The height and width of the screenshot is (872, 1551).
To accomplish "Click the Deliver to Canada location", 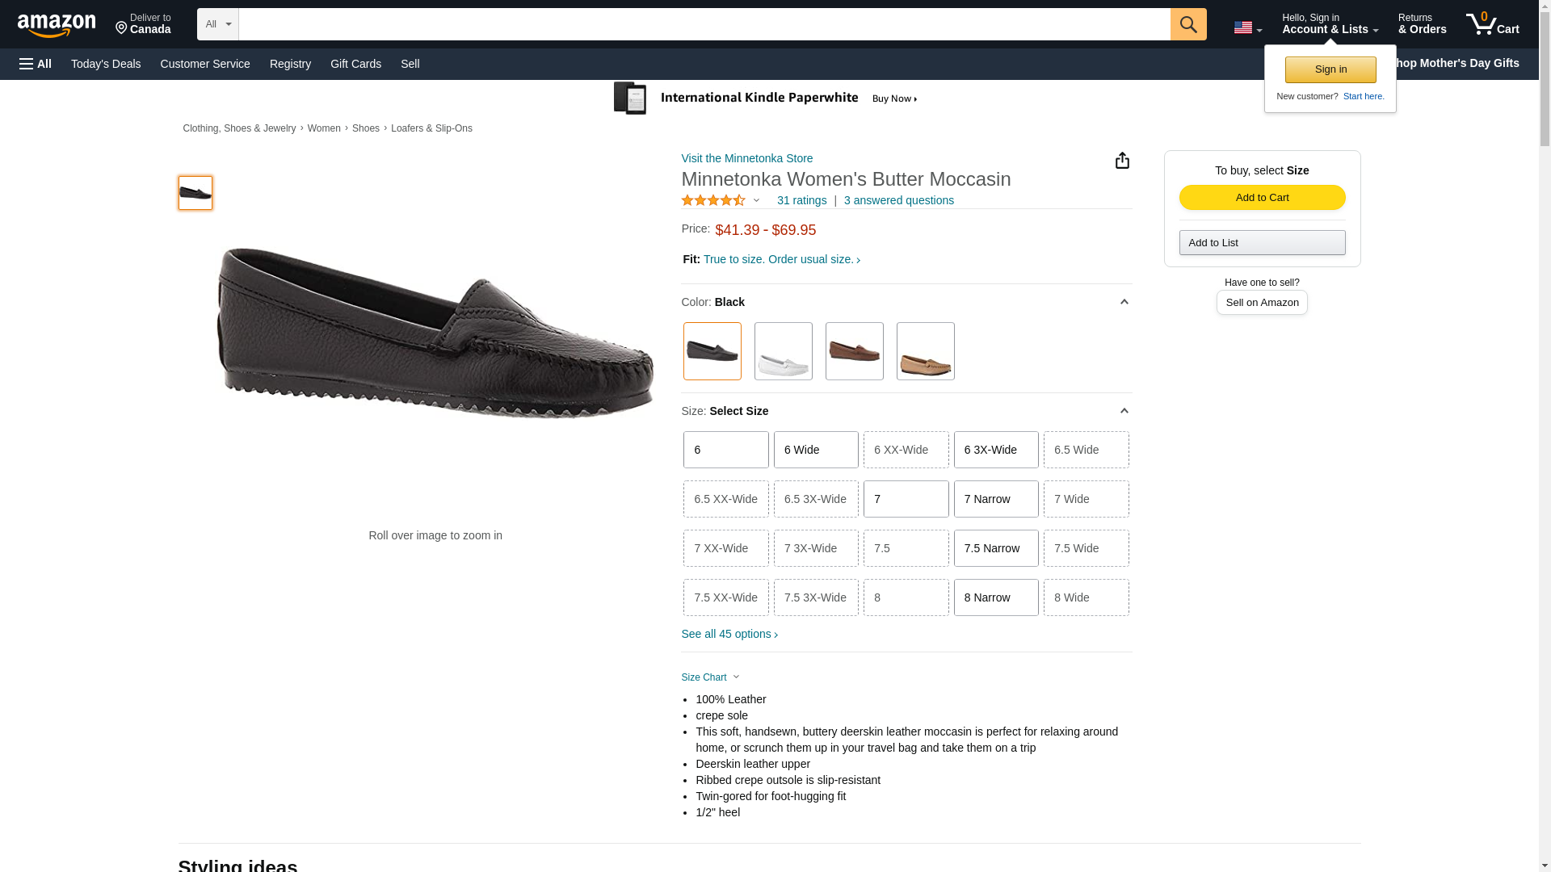I will [143, 24].
